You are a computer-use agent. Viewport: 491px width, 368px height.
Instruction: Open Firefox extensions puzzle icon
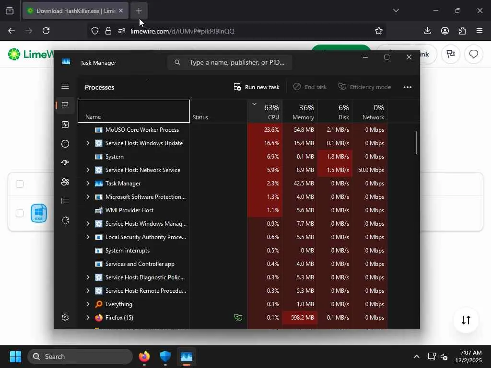pos(462,31)
